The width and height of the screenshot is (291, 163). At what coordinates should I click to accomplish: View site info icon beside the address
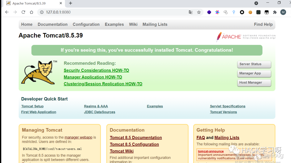(42, 12)
